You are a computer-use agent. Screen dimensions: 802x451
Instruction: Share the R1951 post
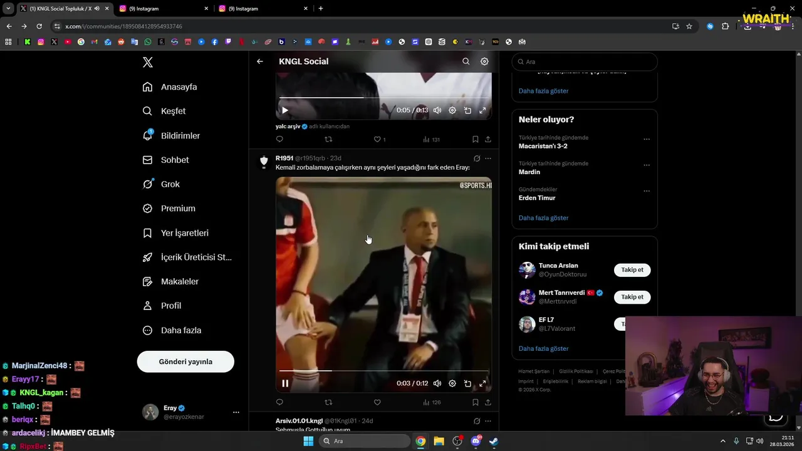488,402
